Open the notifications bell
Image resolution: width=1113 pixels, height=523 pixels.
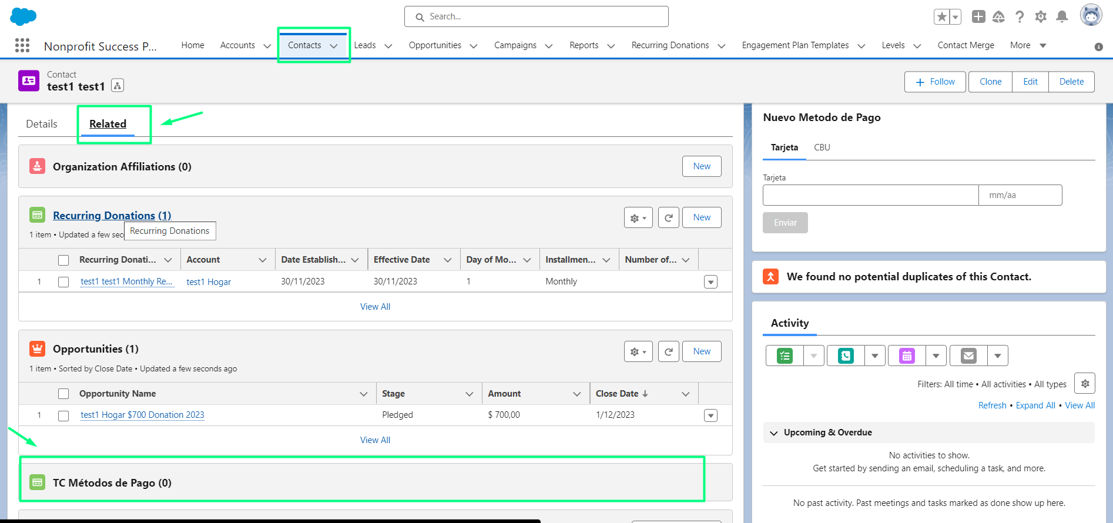click(x=1062, y=16)
